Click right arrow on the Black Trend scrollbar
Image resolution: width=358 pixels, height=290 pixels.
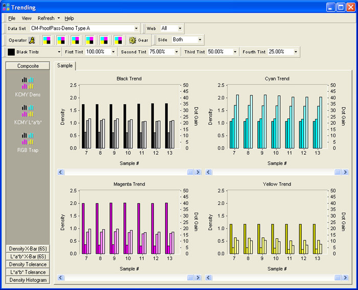(198, 172)
